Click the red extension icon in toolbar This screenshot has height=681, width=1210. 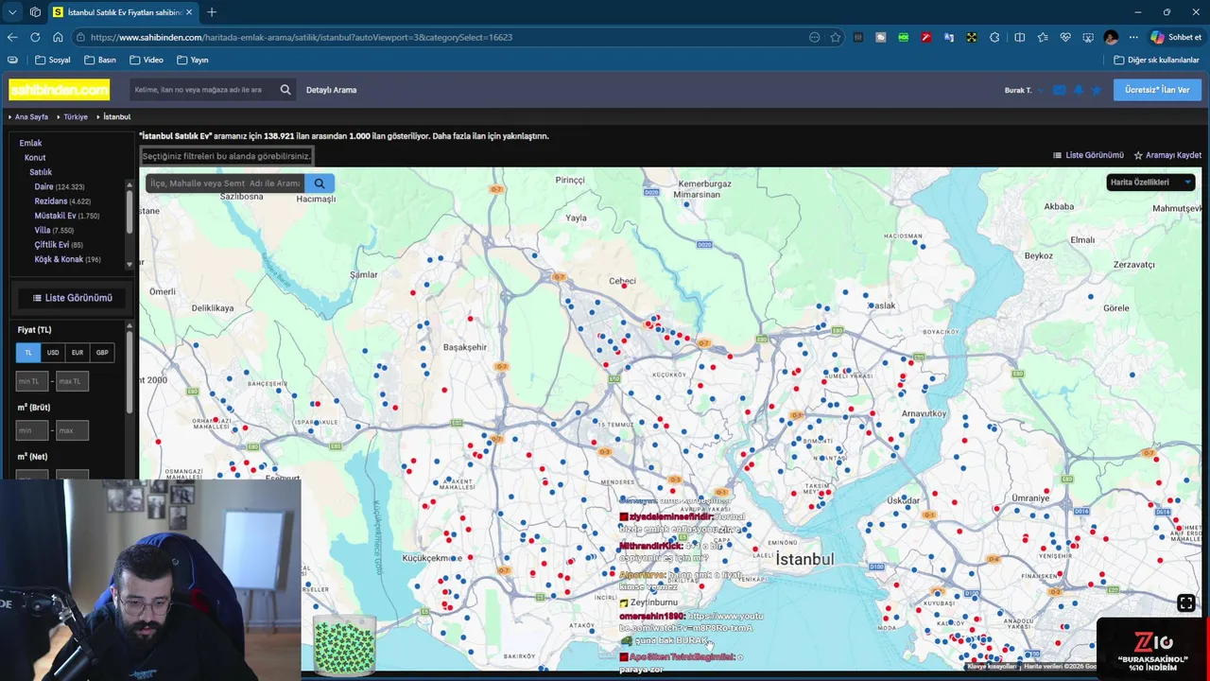coord(926,37)
